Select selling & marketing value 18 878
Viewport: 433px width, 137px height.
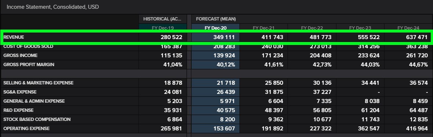[173, 83]
